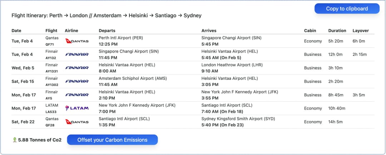The width and height of the screenshot is (386, 155).
Task: Click the Flight Itinerary heading text
Action: pos(107,15)
